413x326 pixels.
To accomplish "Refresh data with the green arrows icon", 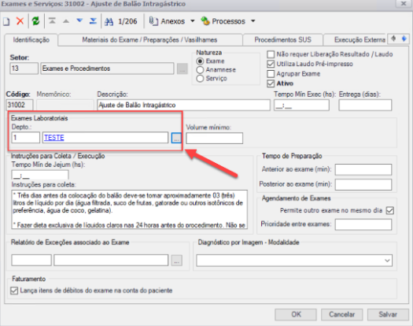I will (36, 21).
